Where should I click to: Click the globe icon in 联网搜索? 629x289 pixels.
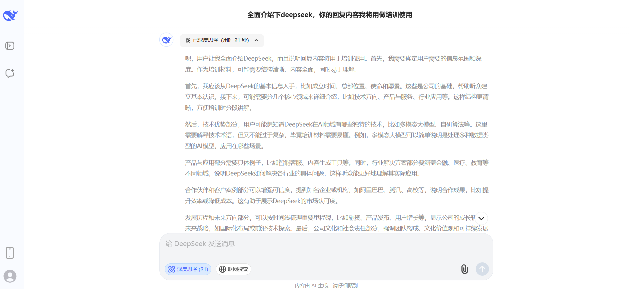point(223,269)
